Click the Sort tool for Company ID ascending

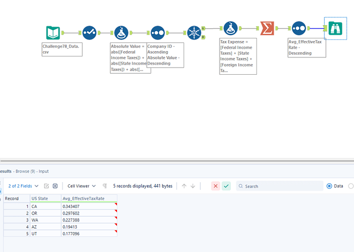click(x=158, y=33)
